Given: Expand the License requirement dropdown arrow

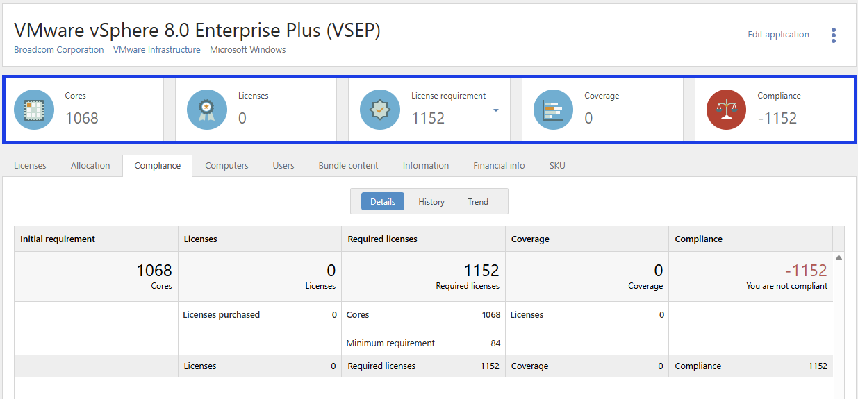Looking at the screenshot, I should (496, 110).
